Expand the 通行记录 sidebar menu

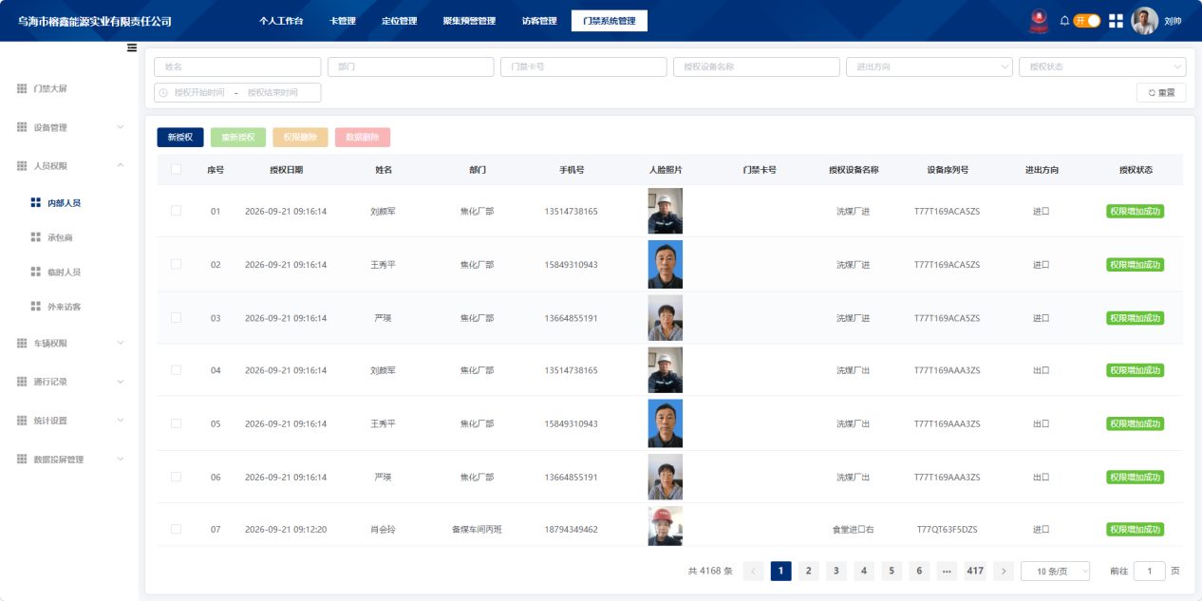click(70, 382)
